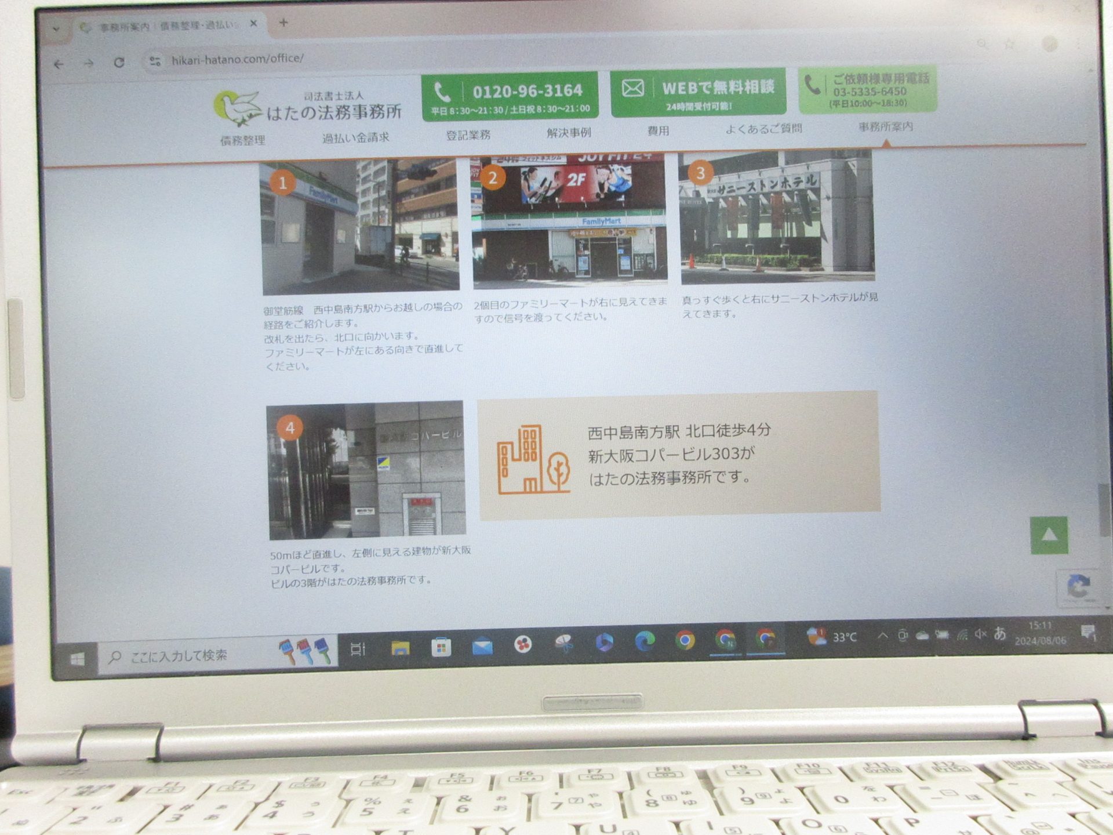The height and width of the screenshot is (835, 1113).
Task: Click the Wi-Fi network tray icon
Action: pyautogui.click(x=962, y=634)
